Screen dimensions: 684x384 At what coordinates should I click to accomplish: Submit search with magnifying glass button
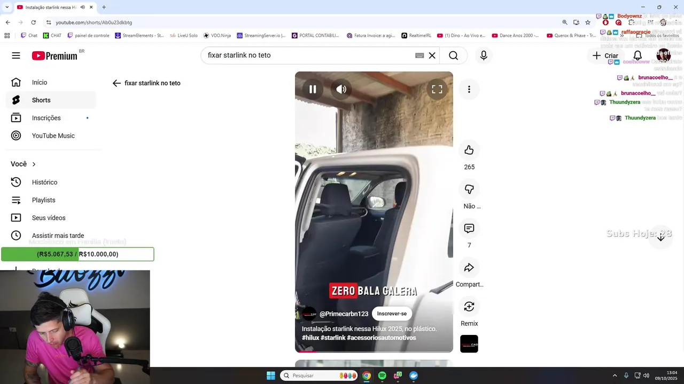point(454,55)
